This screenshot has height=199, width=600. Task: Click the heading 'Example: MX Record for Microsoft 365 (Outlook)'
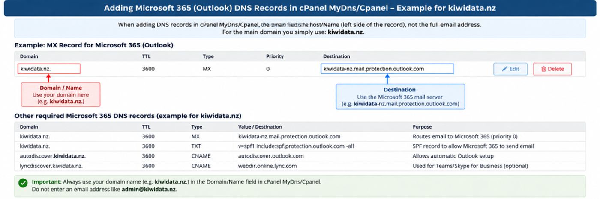pos(94,45)
